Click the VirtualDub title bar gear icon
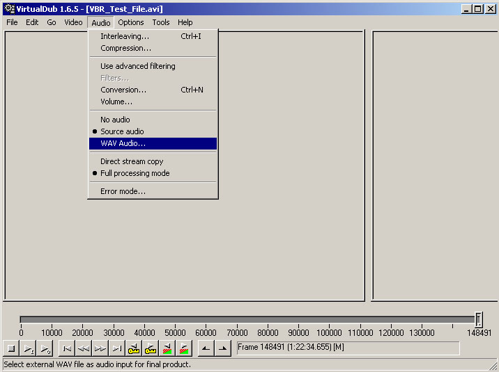The image size is (499, 372). pyautogui.click(x=10, y=8)
